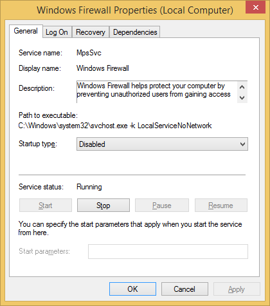Screen dimensions: 270x306
Task: Switch to the Log On tab
Action: point(57,32)
